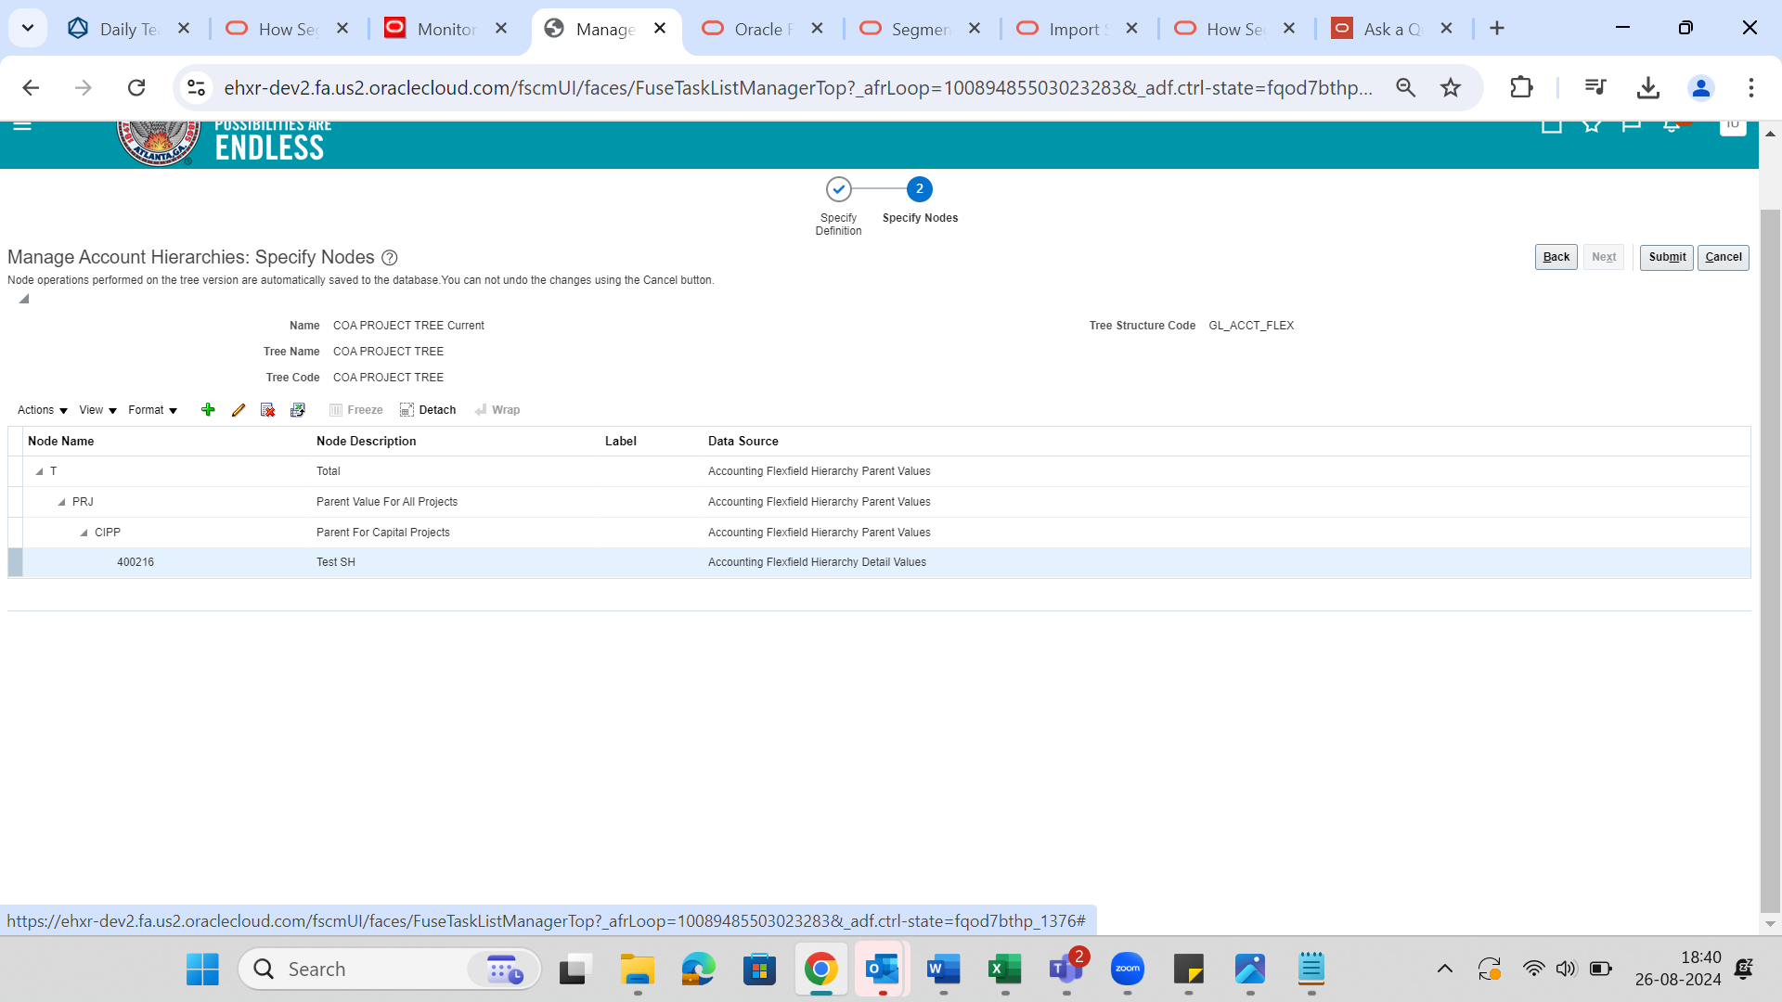The width and height of the screenshot is (1782, 1002).
Task: Open media controls icon in Chrome toolbar
Action: [x=1595, y=88]
